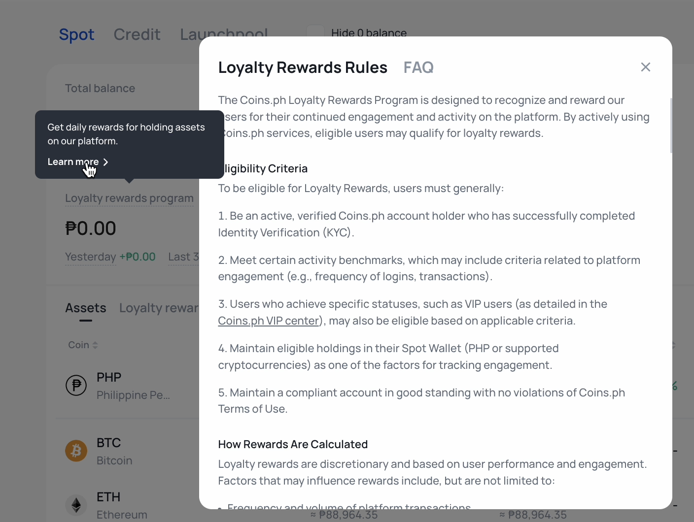Click the Yesterday earnings label
Viewport: 694px width, 522px height.
tap(91, 257)
